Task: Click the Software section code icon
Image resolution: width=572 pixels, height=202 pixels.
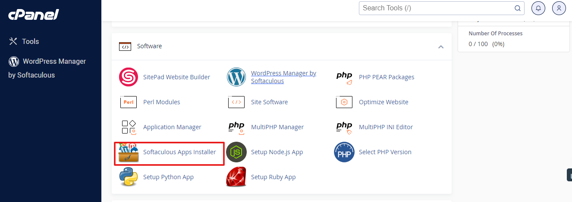Action: 125,46
